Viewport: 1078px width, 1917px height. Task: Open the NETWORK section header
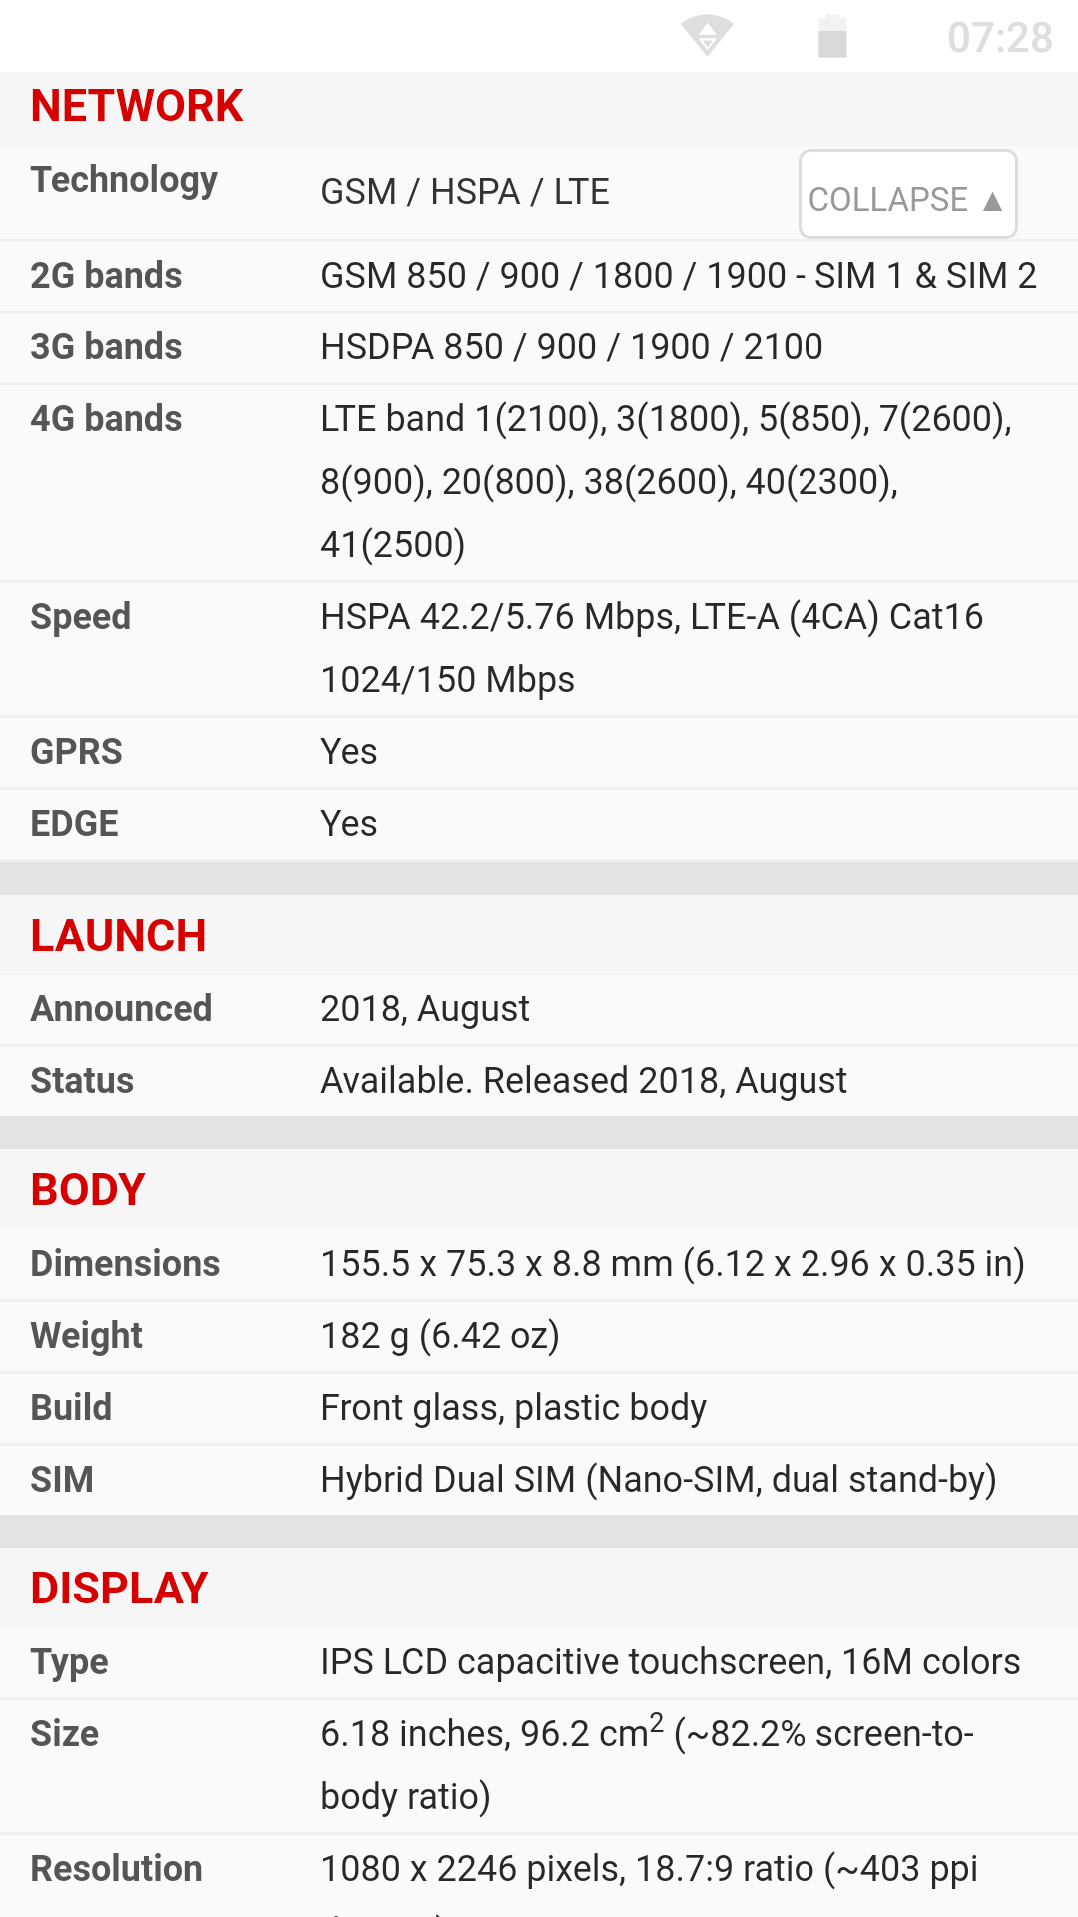pos(137,106)
